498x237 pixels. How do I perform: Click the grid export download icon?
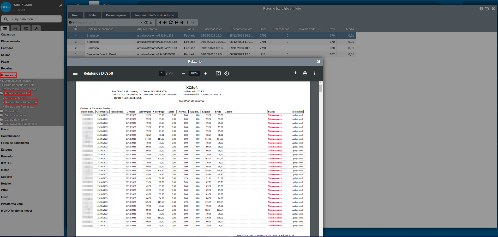(151, 22)
